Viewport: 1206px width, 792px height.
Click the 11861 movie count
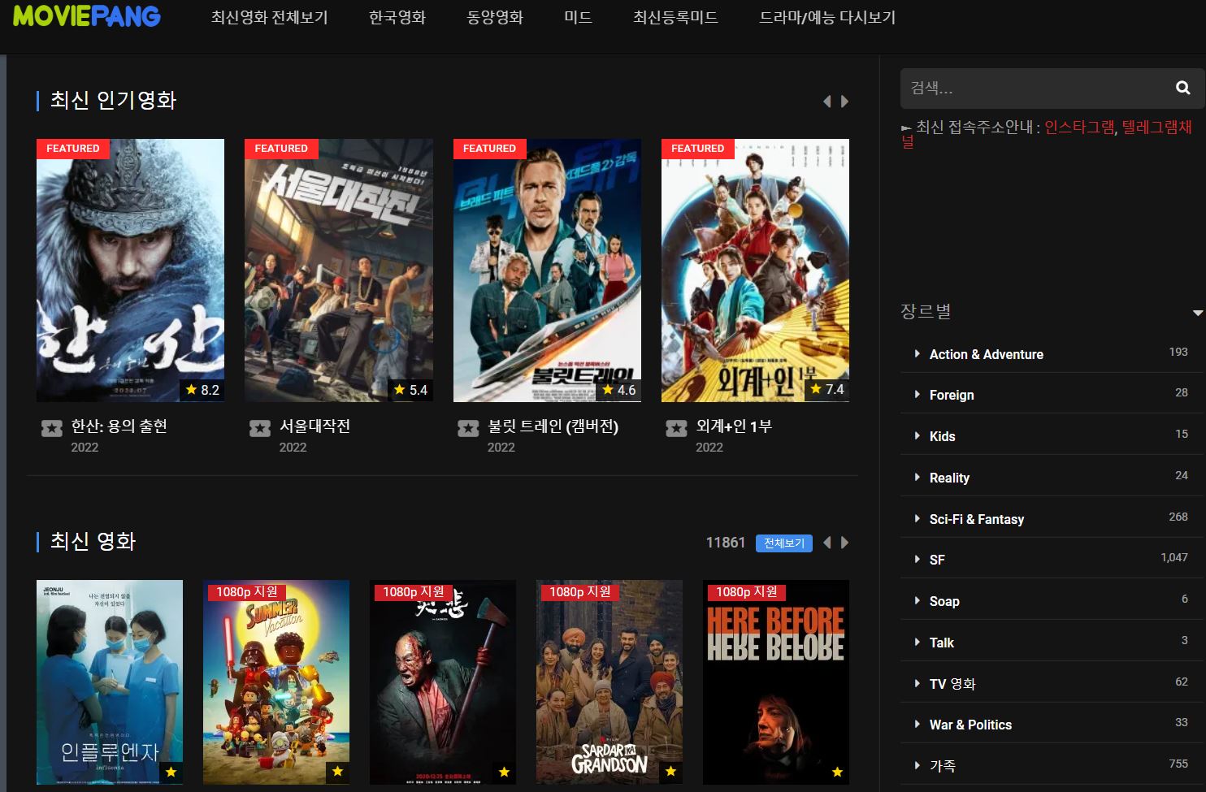(725, 543)
